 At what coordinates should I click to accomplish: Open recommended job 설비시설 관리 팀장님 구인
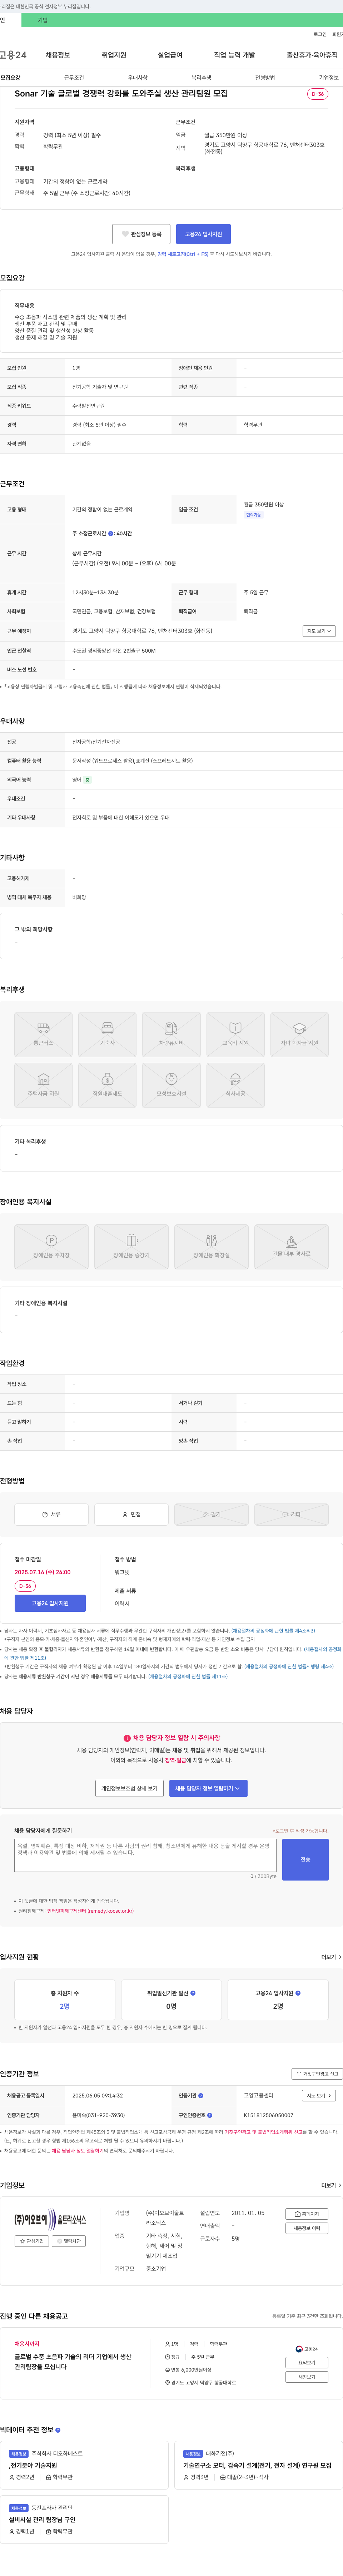pos(42,2519)
